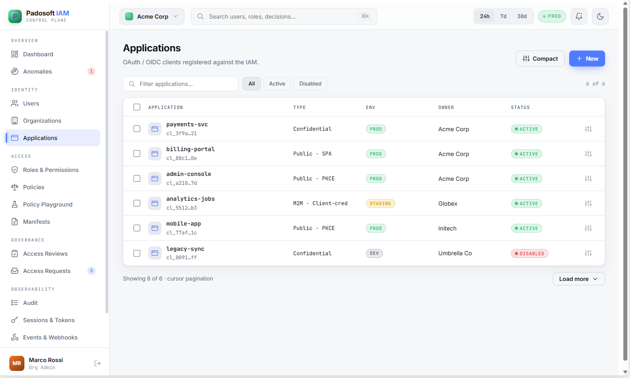Switch to dark mode with moon icon
The image size is (630, 378).
pyautogui.click(x=600, y=16)
